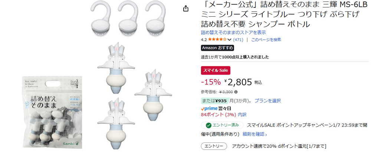Image resolution: width=371 pixels, height=152 pixels.
Task: Click the prime logo
Action: click(209, 109)
